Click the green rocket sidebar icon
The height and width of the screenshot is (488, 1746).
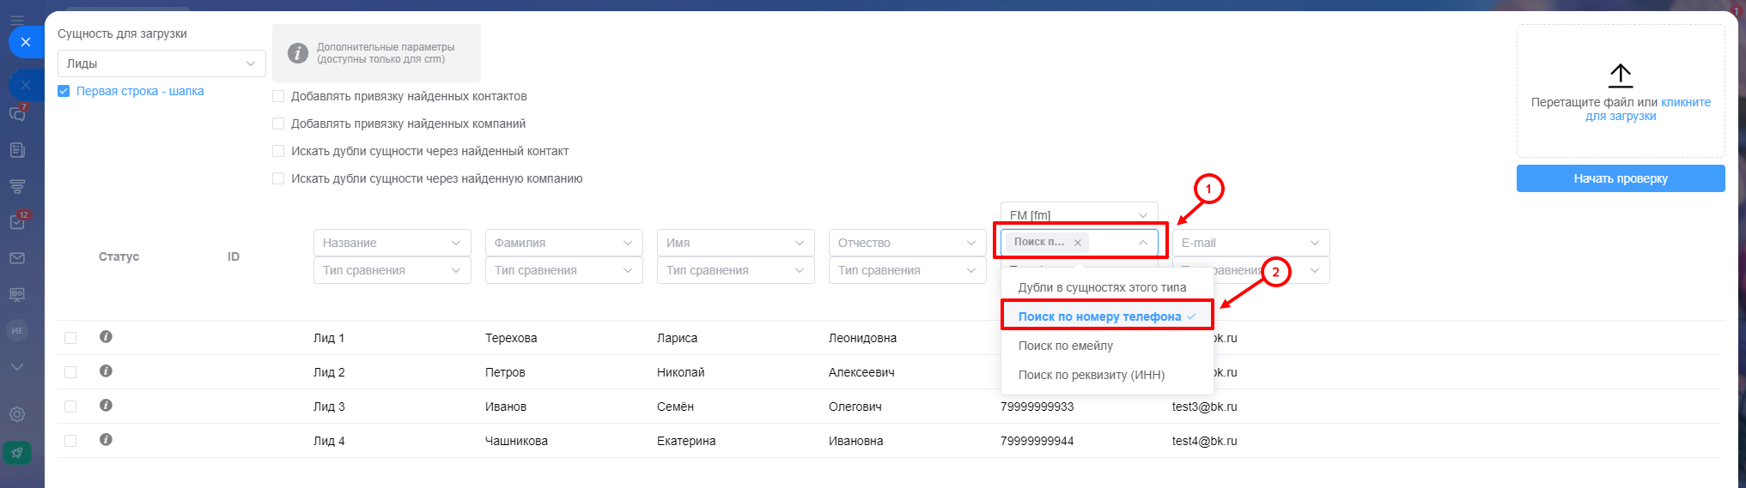[x=17, y=452]
